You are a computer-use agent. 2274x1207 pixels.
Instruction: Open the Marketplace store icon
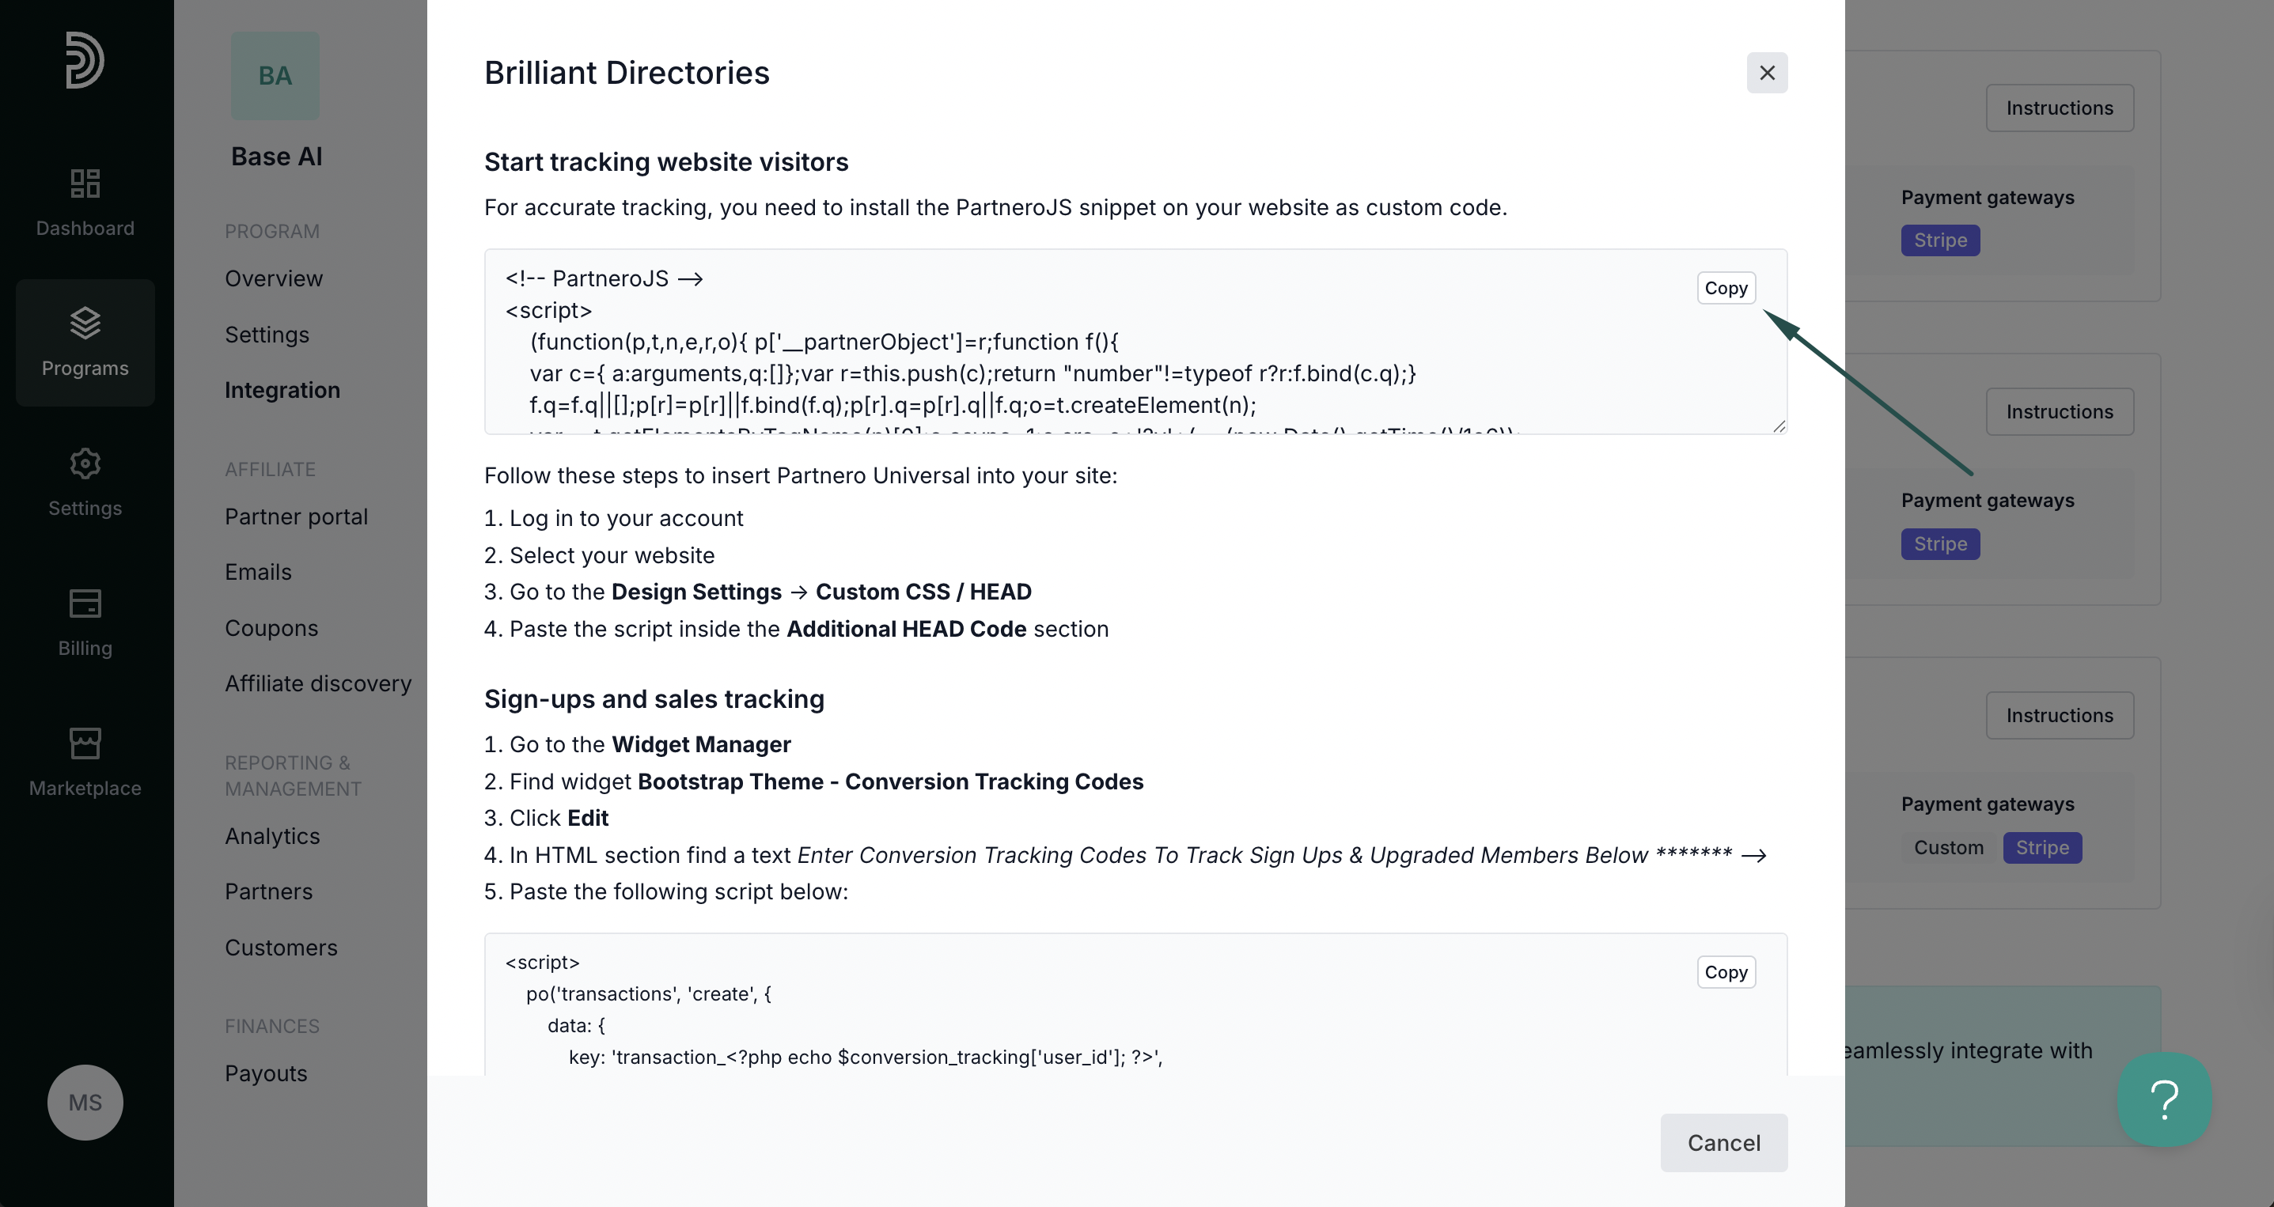[85, 743]
